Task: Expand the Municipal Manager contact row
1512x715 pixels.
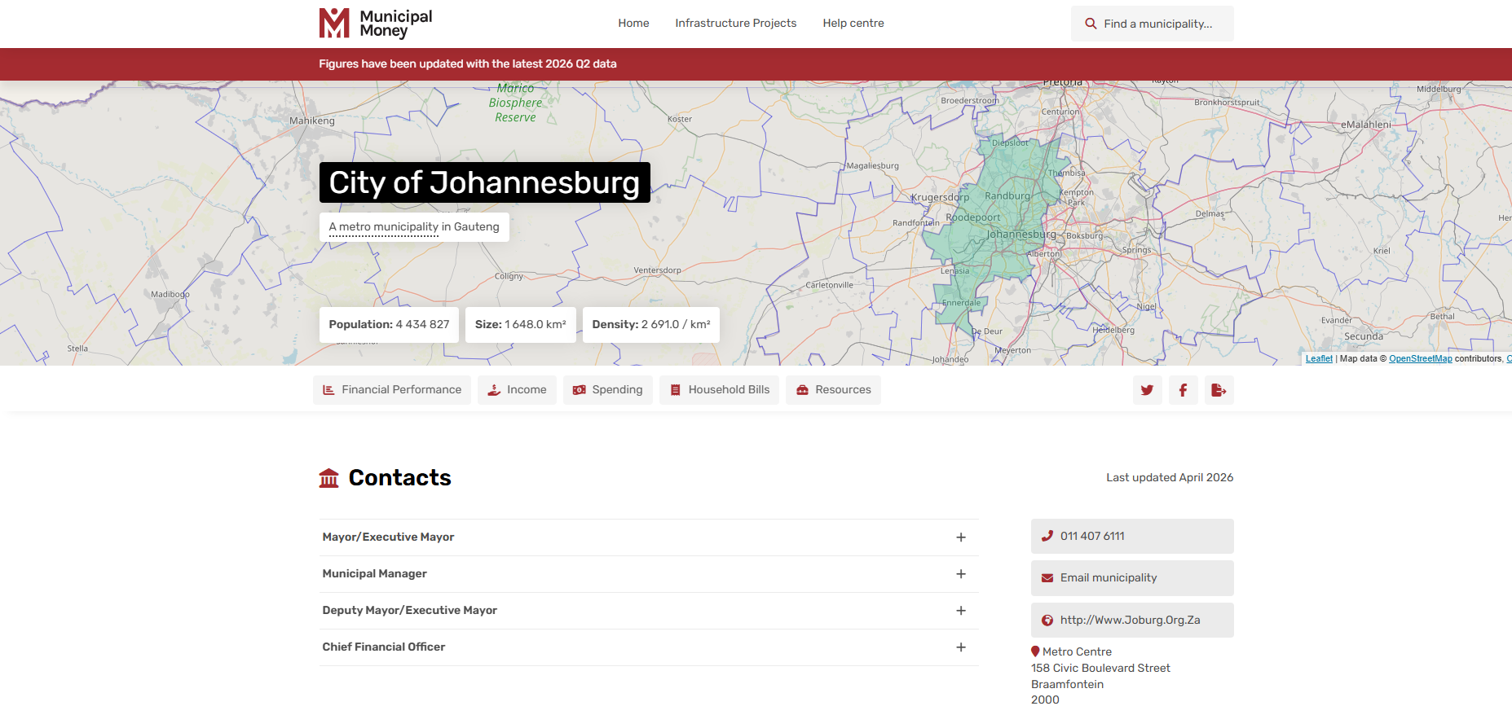Action: (649, 574)
